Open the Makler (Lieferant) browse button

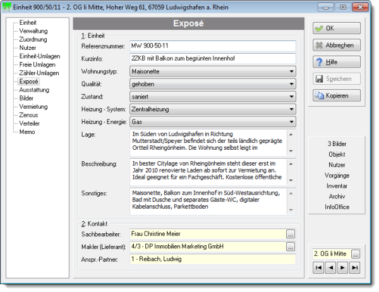point(291,246)
